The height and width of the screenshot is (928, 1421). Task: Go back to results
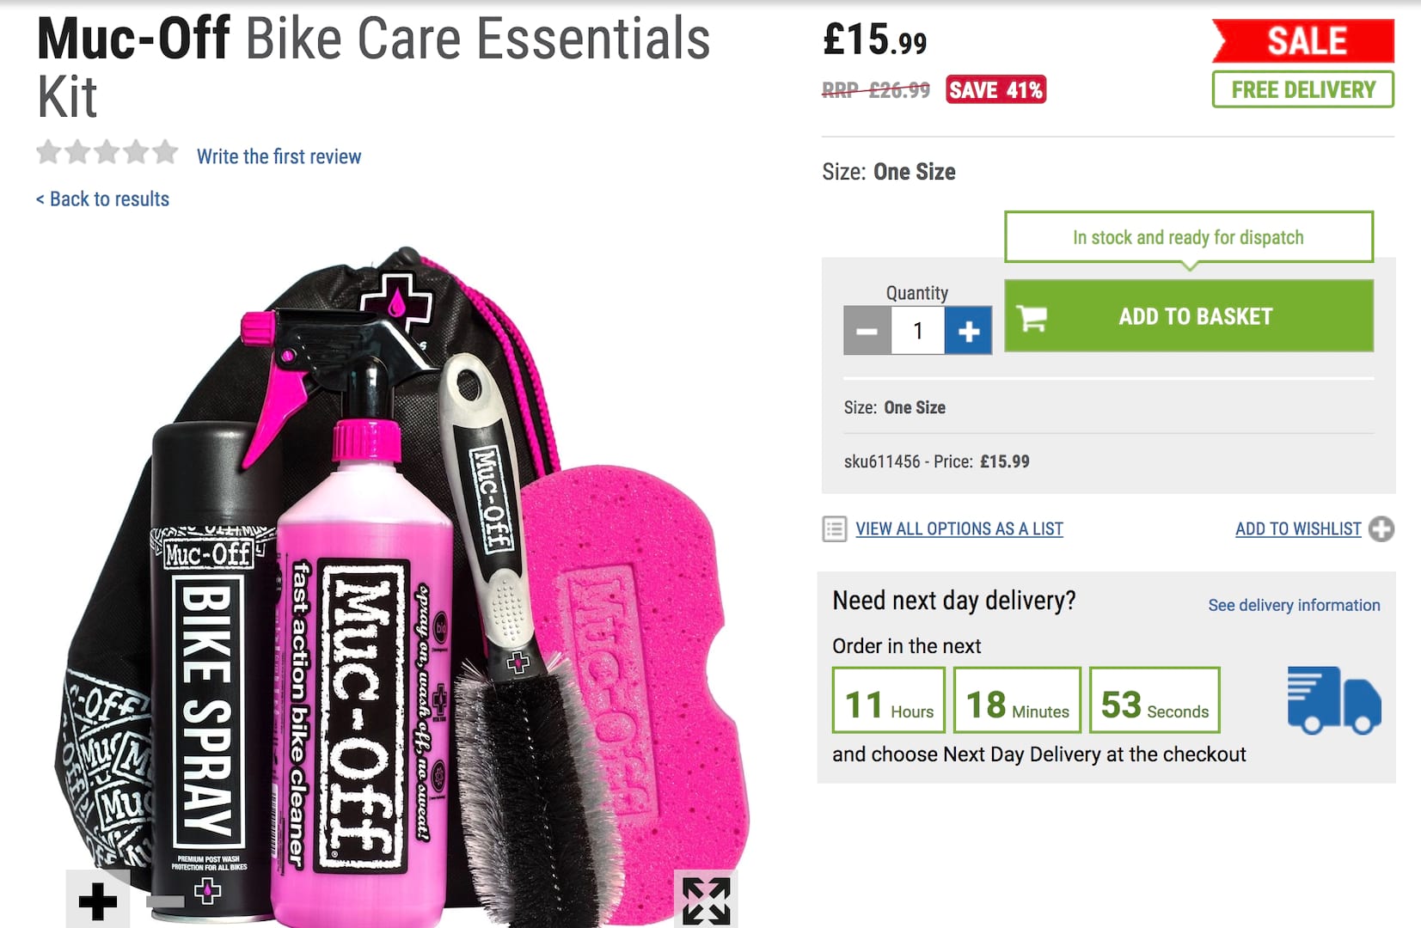tap(103, 199)
